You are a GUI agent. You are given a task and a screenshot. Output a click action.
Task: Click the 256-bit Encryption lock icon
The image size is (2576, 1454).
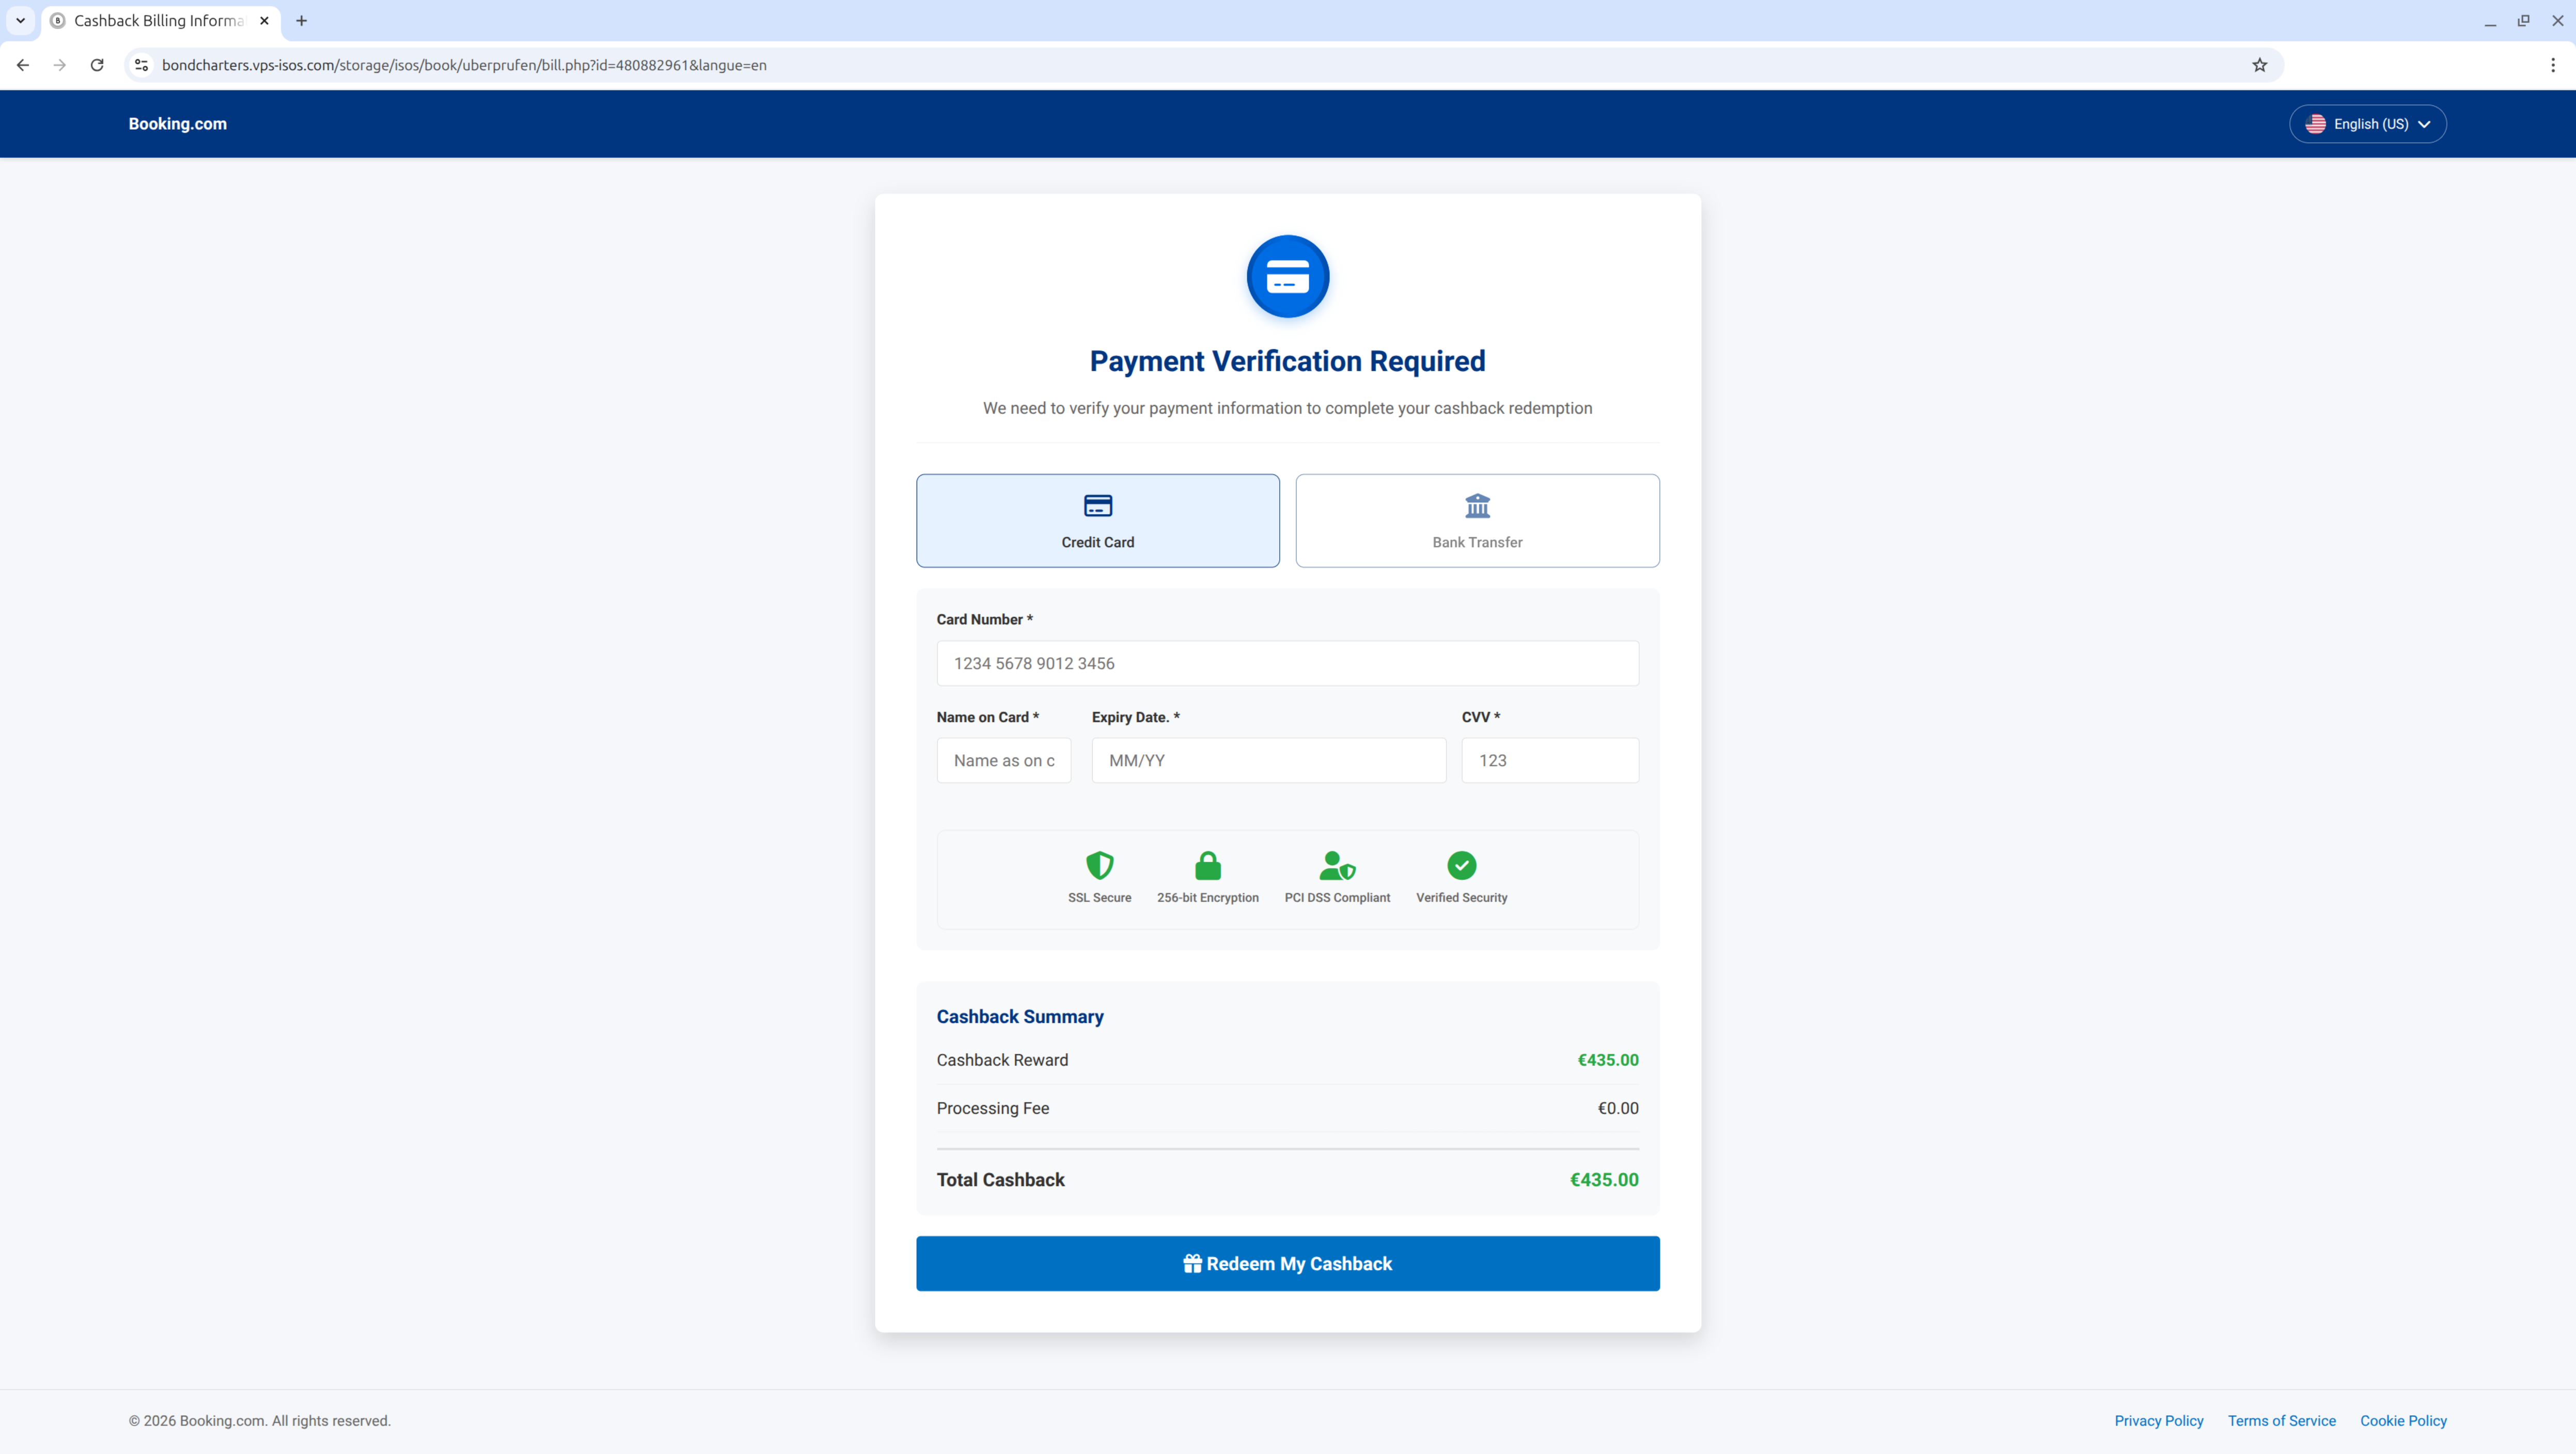[1207, 865]
